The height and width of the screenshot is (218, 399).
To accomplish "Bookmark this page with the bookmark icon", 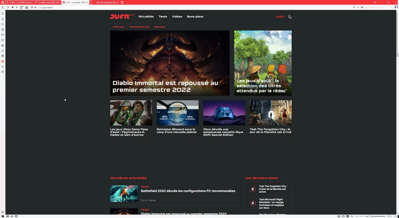I will tap(354, 7).
